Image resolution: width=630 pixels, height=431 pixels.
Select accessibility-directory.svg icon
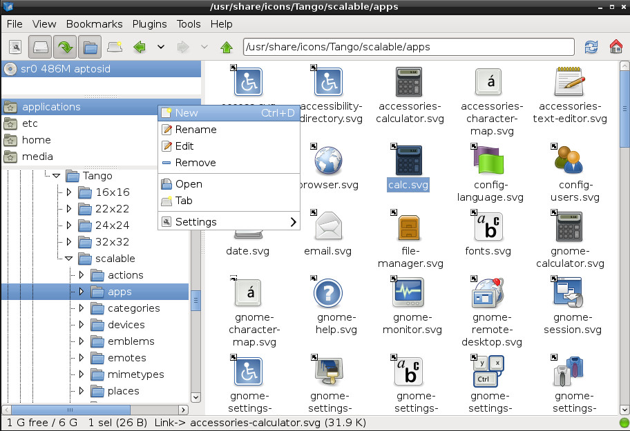(x=329, y=82)
